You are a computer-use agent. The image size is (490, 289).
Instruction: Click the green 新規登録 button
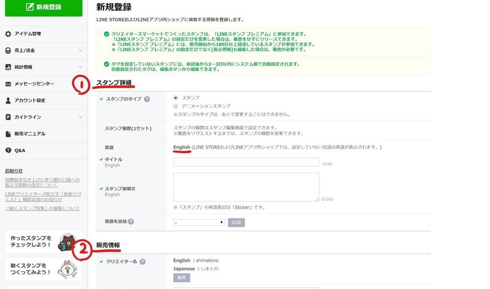pos(43,7)
